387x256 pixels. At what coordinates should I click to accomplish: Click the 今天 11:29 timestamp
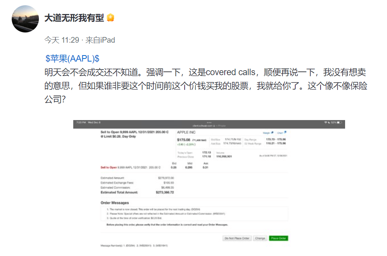[x=62, y=40]
